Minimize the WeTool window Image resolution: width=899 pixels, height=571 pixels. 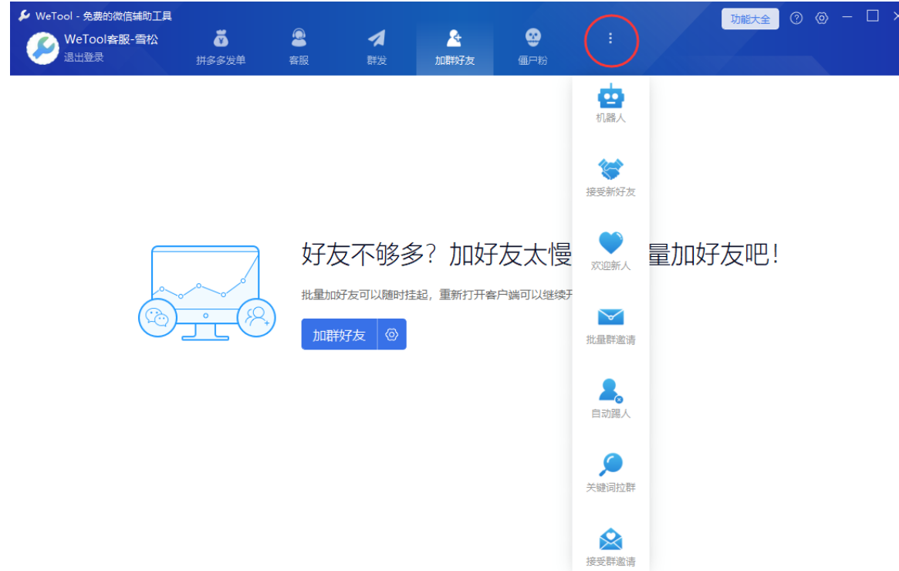847,17
